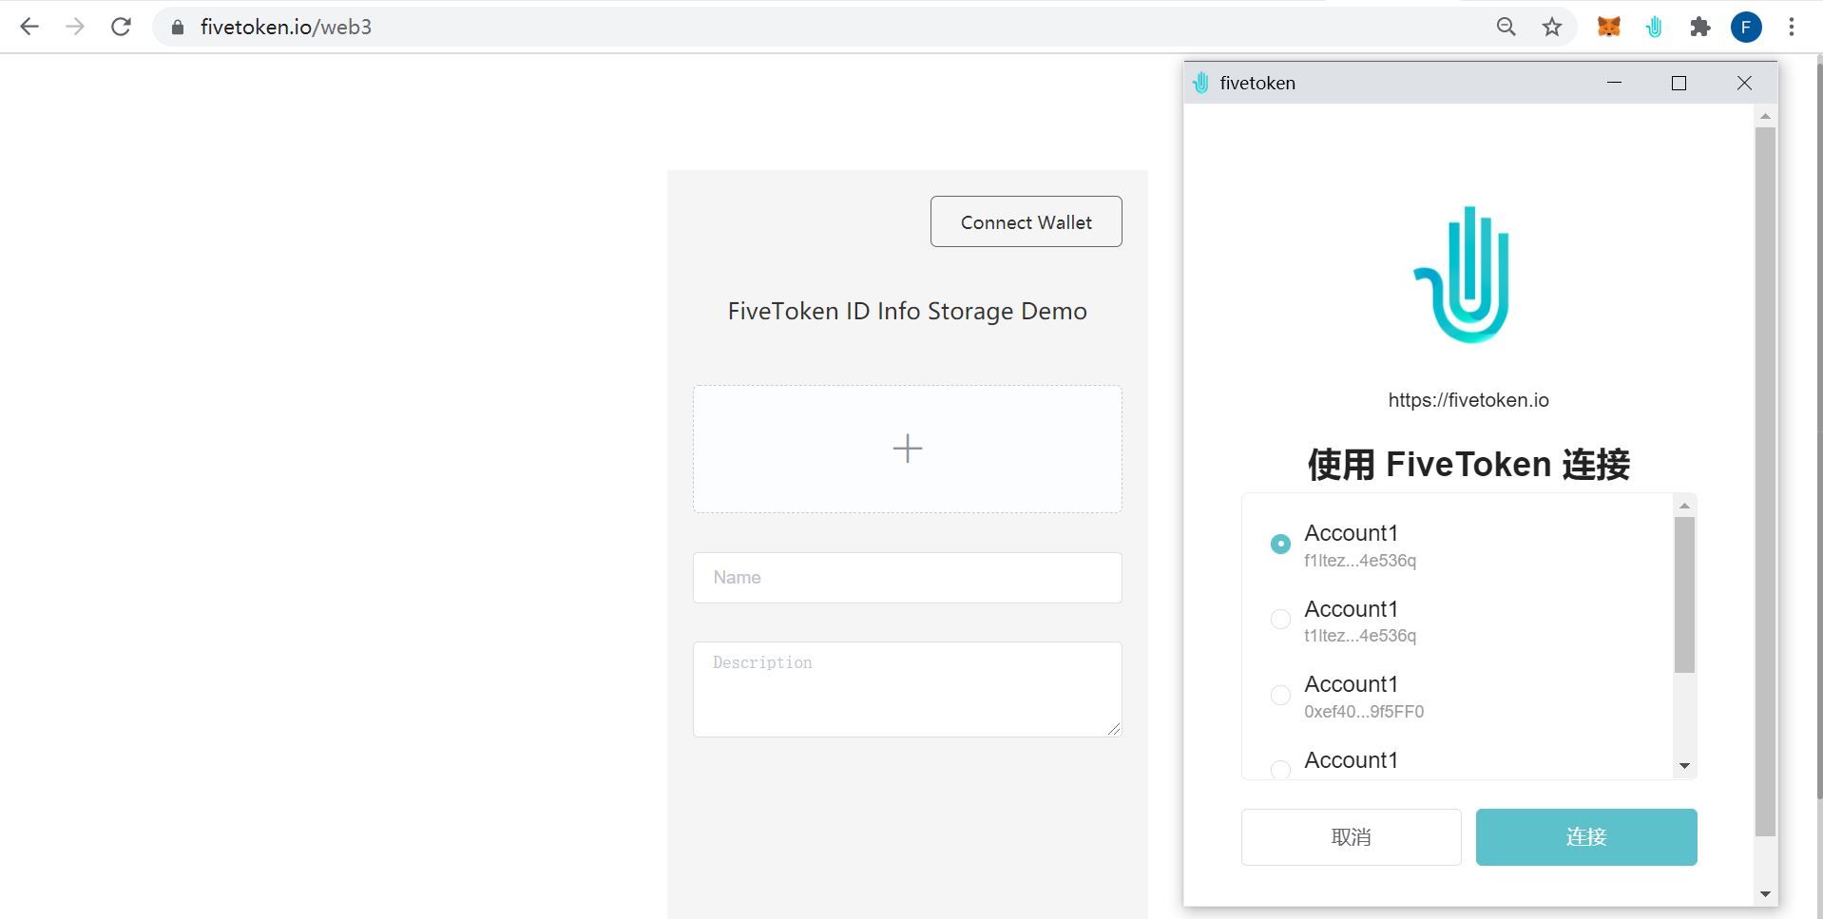Open the FiveToken hand extension icon
This screenshot has width=1823, height=919.
click(1654, 27)
